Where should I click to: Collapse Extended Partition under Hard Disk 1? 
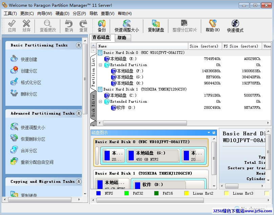coord(100,101)
